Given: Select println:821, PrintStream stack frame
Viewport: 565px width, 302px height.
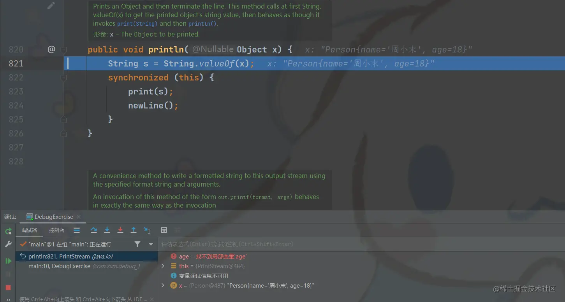Looking at the screenshot, I should click(x=87, y=257).
